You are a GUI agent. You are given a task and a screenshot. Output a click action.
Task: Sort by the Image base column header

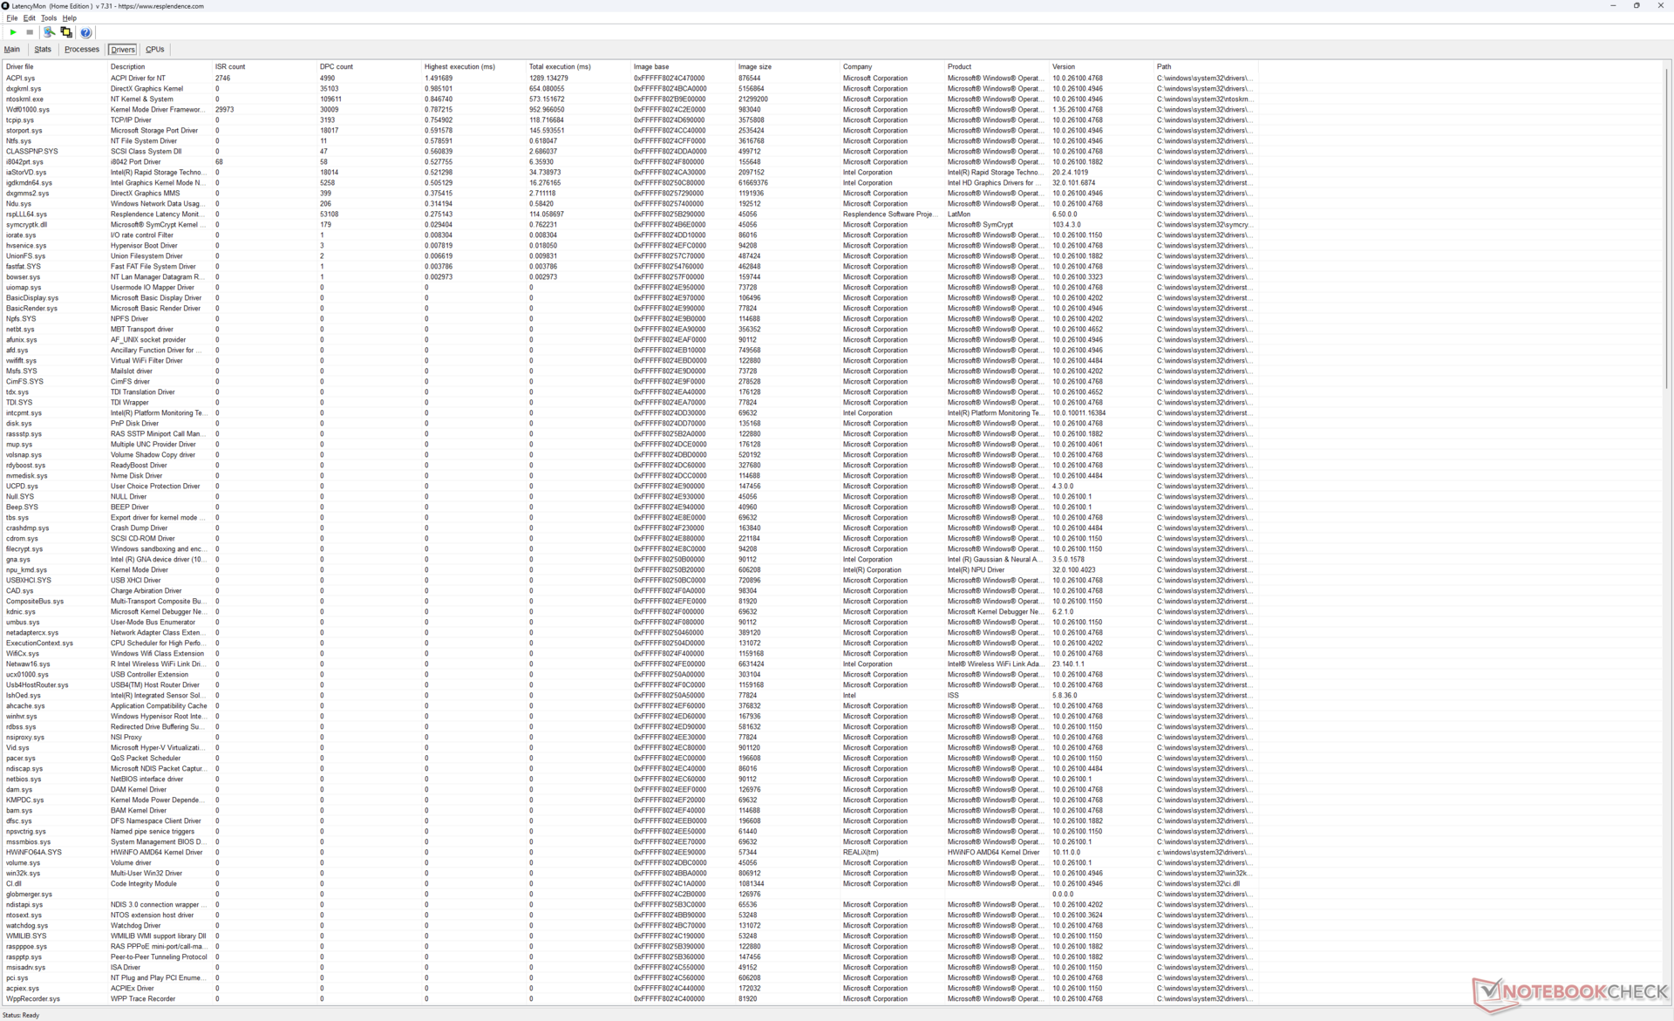[x=683, y=66]
